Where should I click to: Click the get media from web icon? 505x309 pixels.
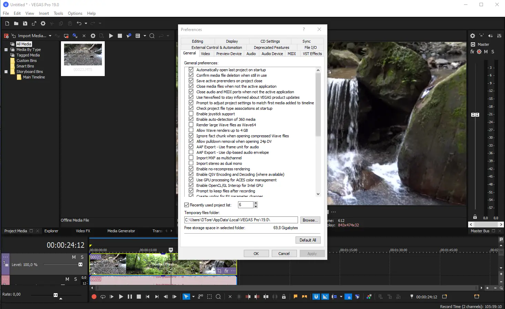point(75,36)
